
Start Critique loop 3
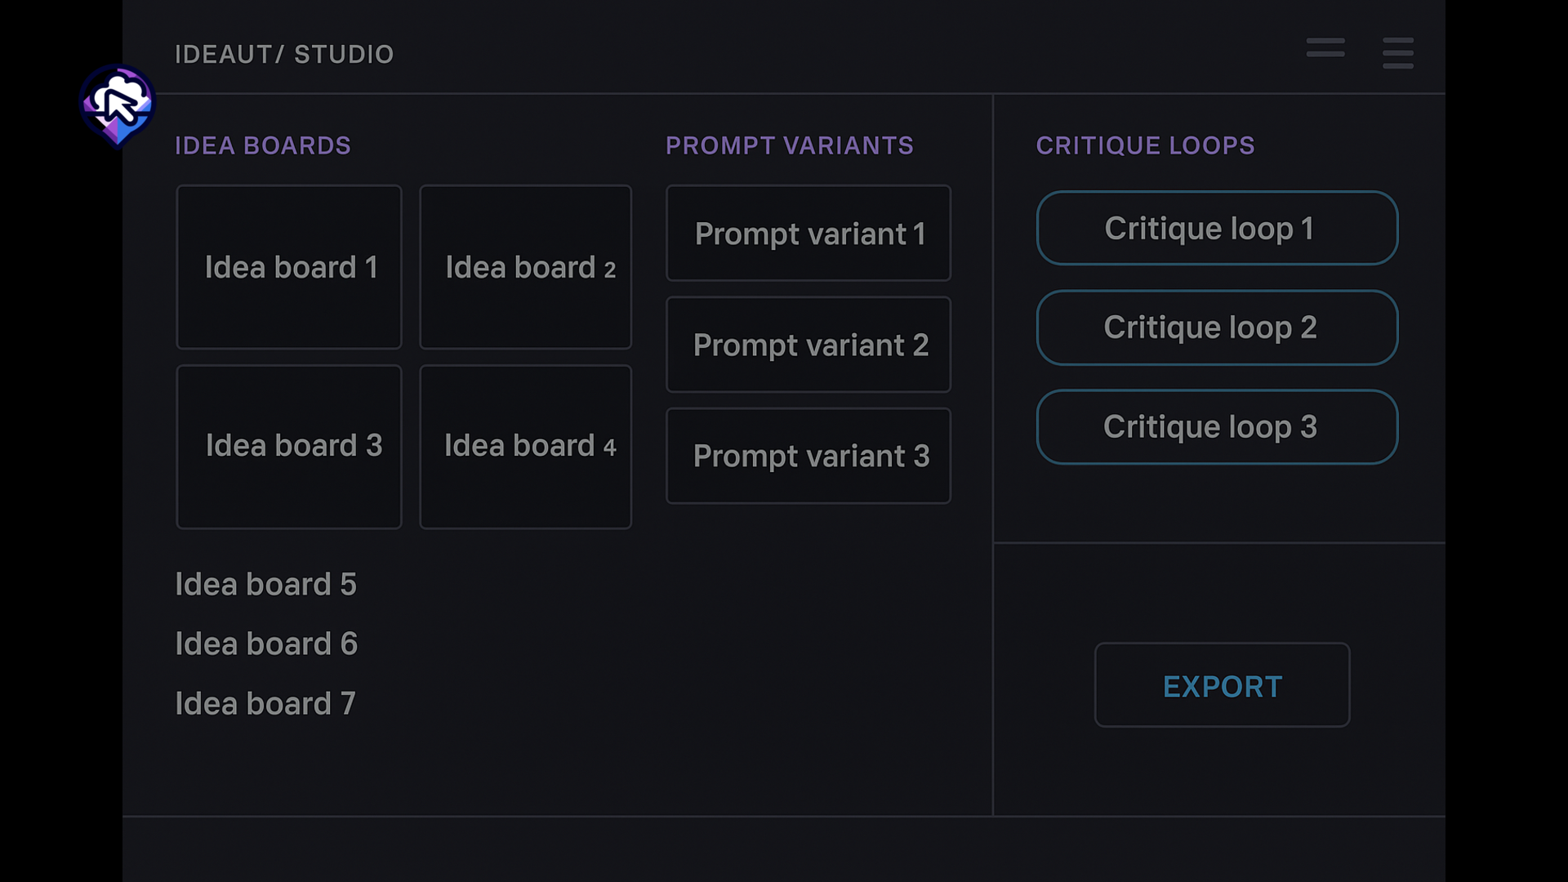[x=1217, y=427]
